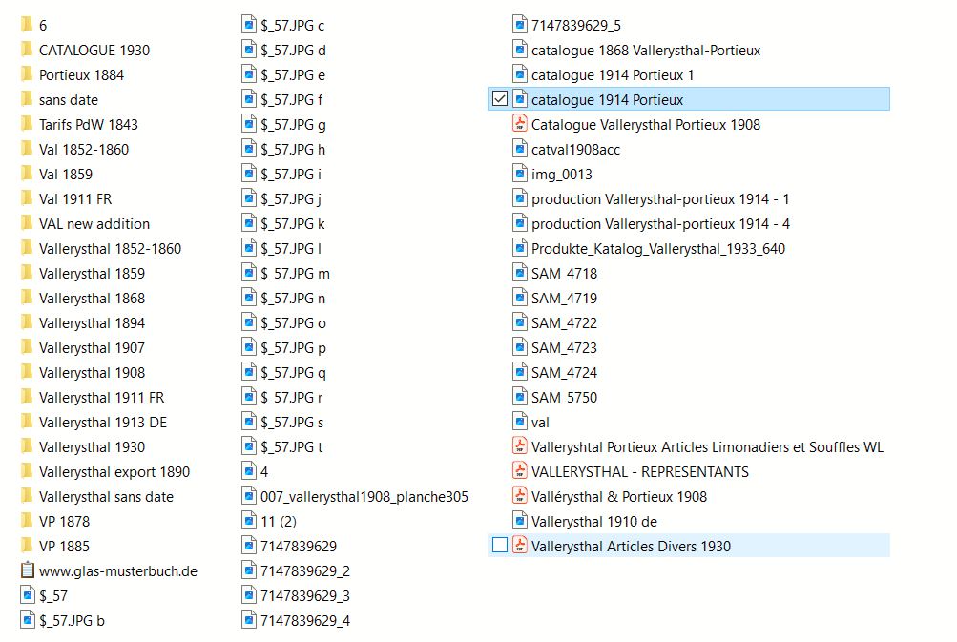Select folder Vallerysthal 1911 FR
This screenshot has height=642, width=957.
pos(93,397)
